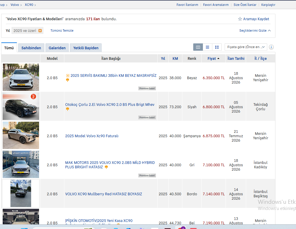Select the Galeriden tab
The image size is (296, 229).
point(57,48)
